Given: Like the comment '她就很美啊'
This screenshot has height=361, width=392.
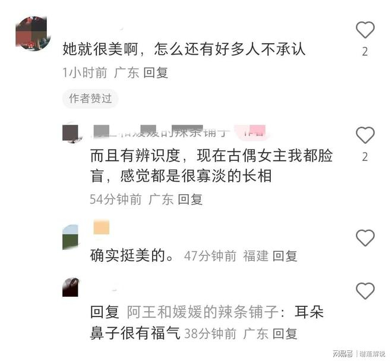Looking at the screenshot, I should point(365,30).
